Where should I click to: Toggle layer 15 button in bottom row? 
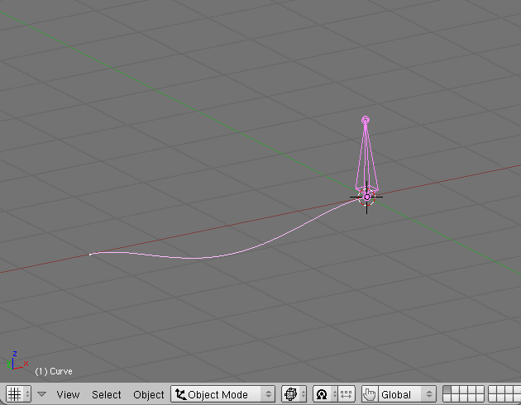[x=480, y=398]
